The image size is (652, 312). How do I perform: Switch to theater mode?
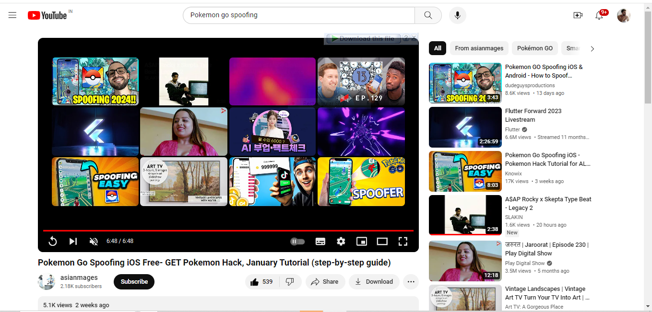(382, 242)
